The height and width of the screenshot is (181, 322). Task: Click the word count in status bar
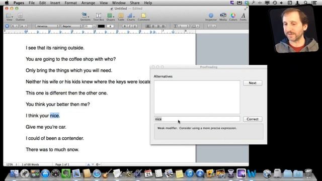click(30, 164)
